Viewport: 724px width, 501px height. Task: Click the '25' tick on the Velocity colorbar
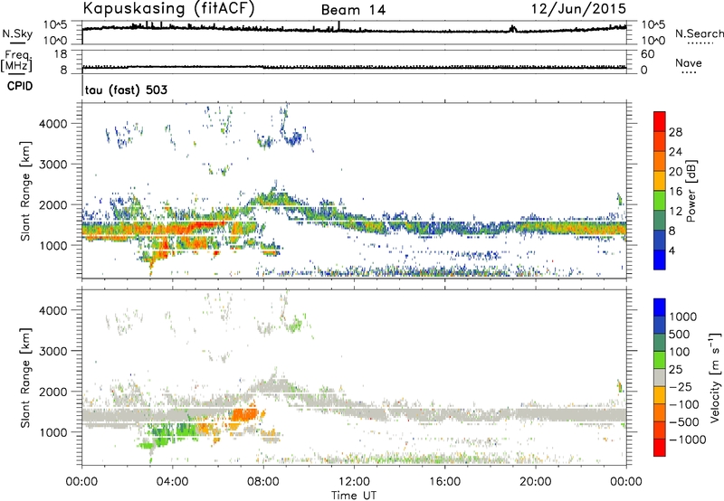pos(676,369)
